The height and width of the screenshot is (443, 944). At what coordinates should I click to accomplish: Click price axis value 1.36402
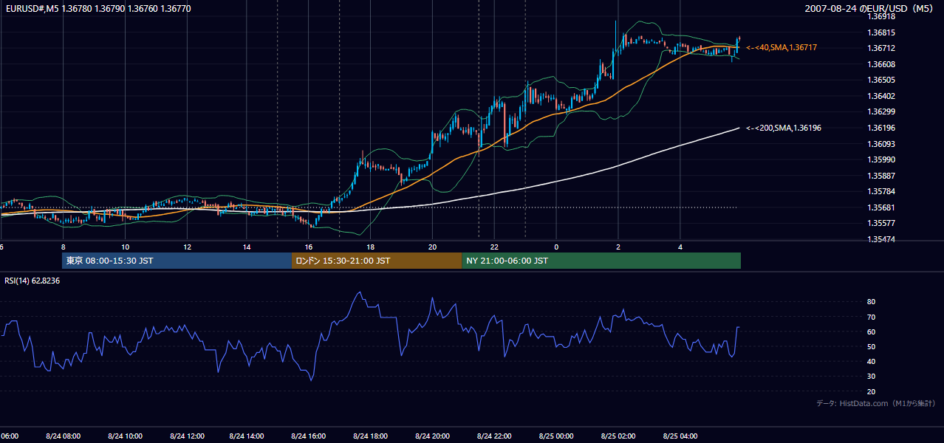tap(881, 96)
